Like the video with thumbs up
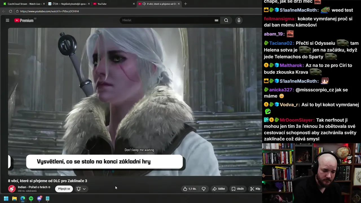361x203 pixels. (190, 189)
